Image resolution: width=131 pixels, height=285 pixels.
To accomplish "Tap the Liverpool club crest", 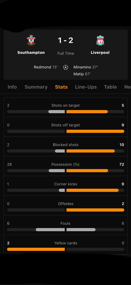I will (100, 40).
